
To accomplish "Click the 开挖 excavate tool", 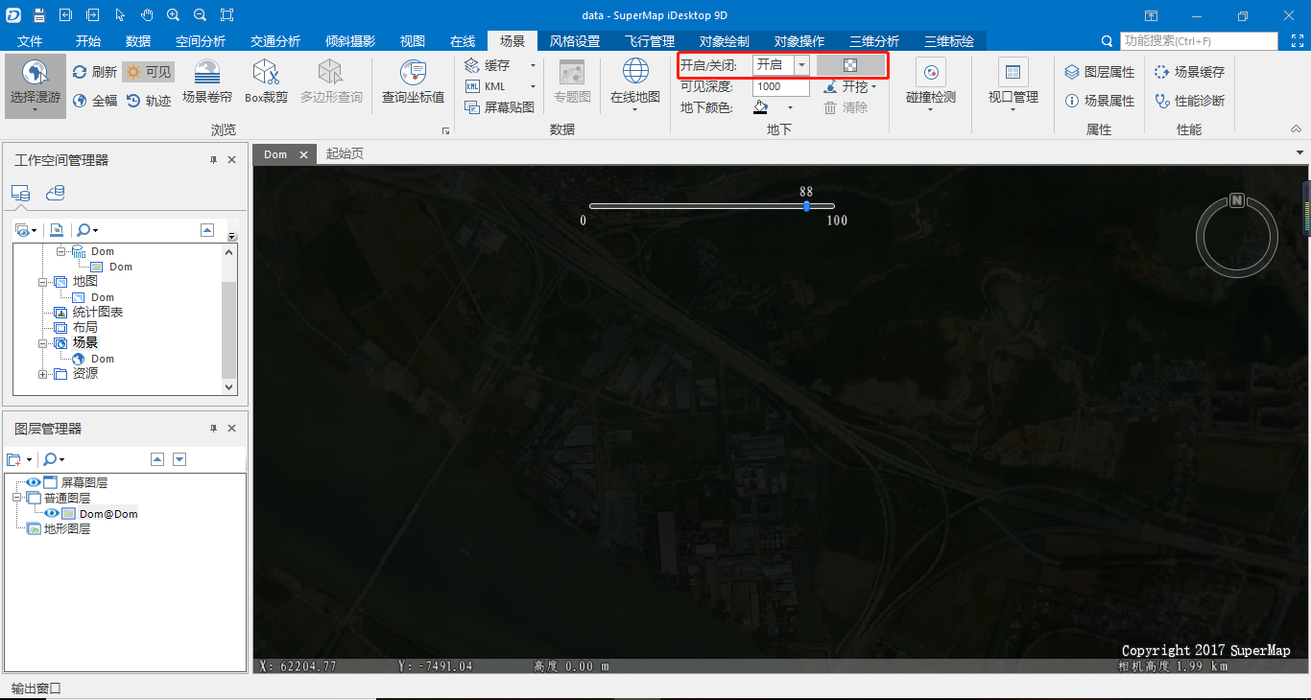I will [849, 86].
